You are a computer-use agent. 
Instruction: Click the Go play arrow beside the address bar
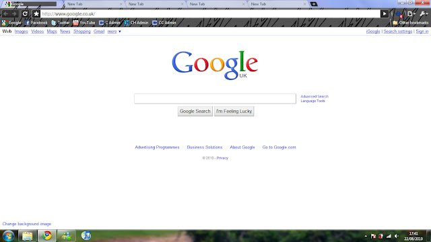point(385,13)
